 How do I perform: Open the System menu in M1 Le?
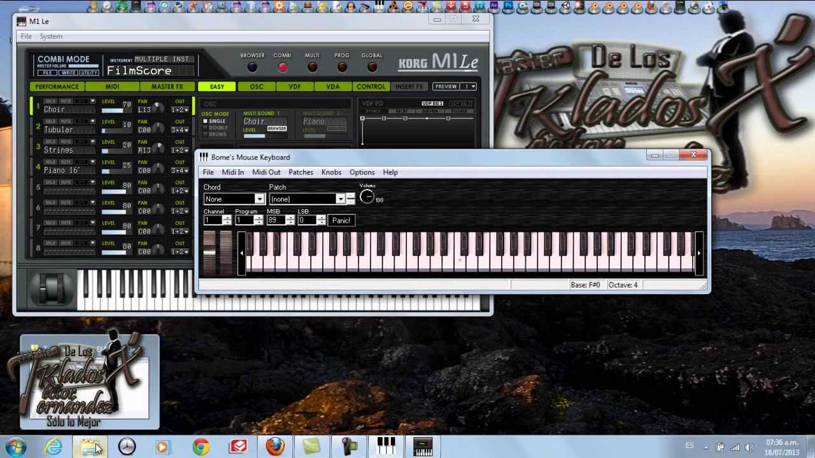(51, 36)
